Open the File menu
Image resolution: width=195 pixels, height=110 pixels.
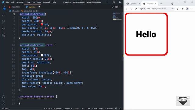pos(8,2)
